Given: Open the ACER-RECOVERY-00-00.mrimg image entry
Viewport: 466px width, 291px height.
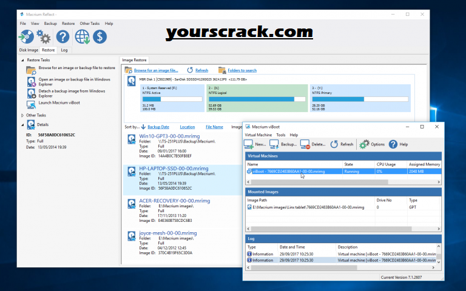Looking at the screenshot, I should point(175,201).
